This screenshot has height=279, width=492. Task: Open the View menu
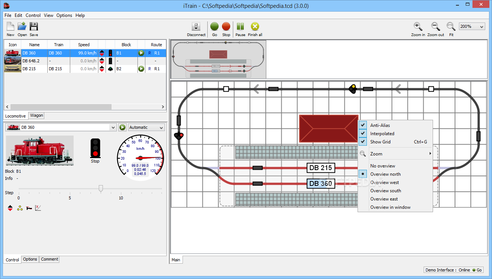[x=48, y=15]
